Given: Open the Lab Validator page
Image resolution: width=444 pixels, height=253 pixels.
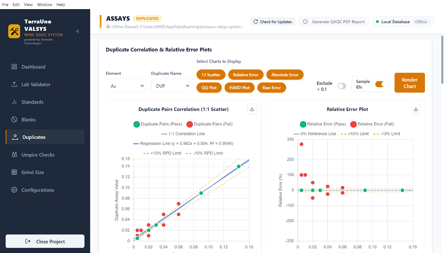Looking at the screenshot, I should click(x=45, y=84).
